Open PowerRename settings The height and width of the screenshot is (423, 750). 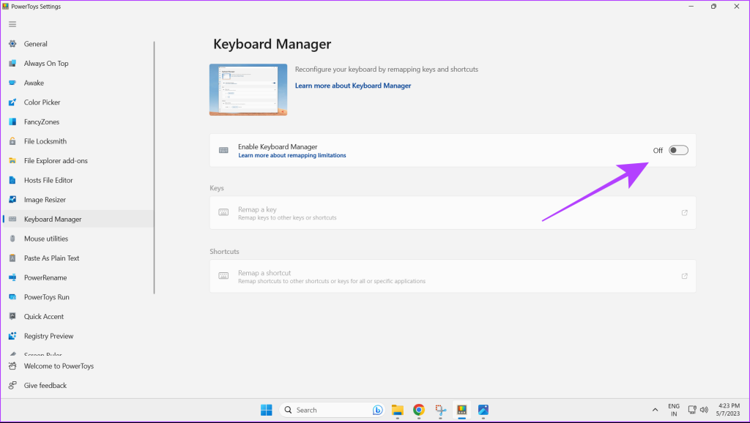point(78,277)
